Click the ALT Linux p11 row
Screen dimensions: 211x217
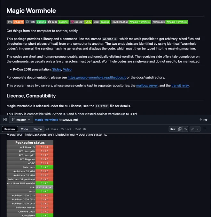[30, 155]
